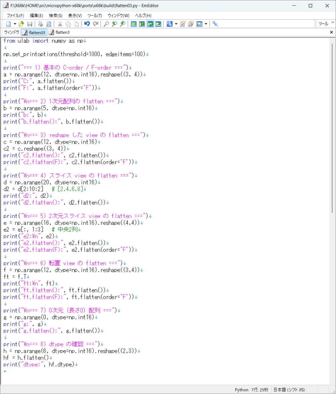
Task: Click the 7行, 25桁 position indicator
Action: (x=260, y=390)
